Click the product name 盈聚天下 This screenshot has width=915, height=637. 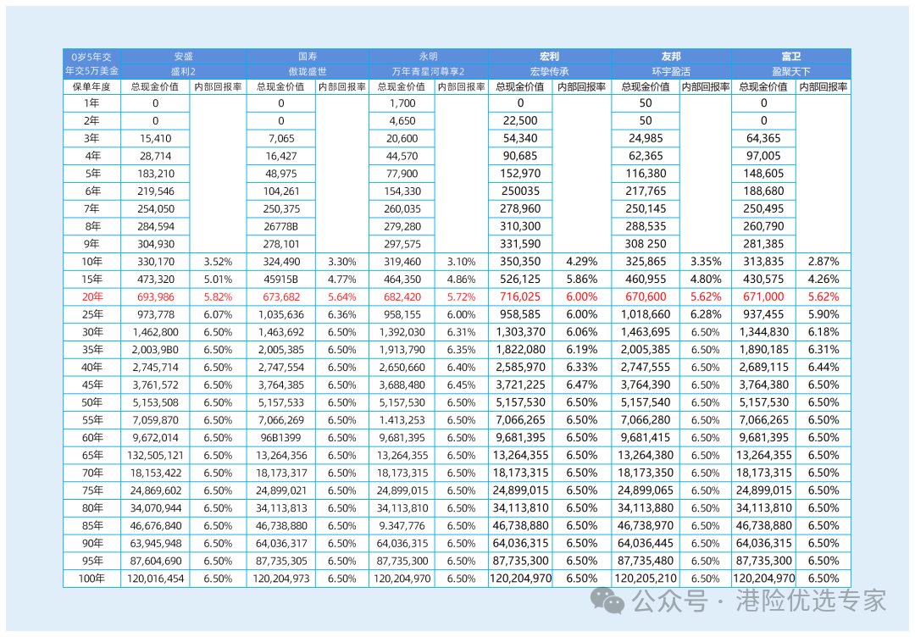tap(791, 72)
